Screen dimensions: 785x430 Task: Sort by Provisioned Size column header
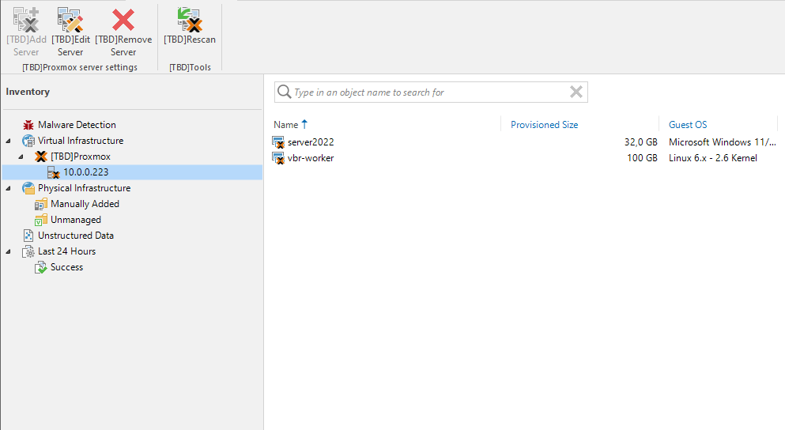pos(544,125)
